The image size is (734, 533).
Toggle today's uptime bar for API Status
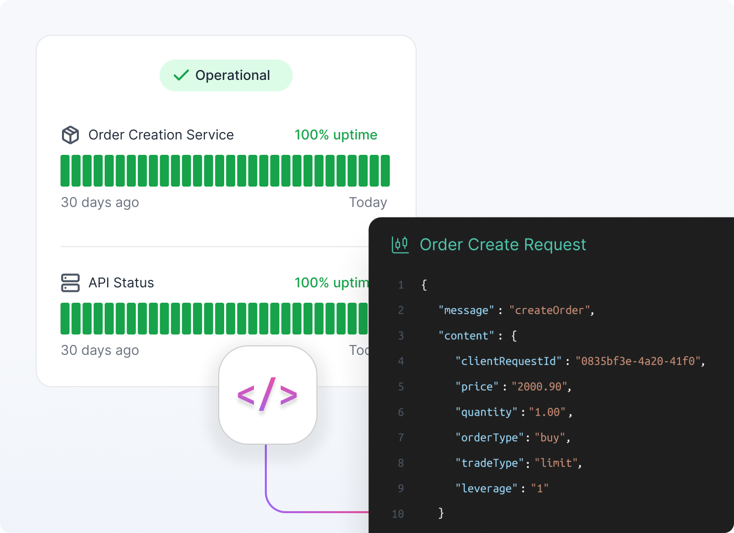[x=364, y=318]
